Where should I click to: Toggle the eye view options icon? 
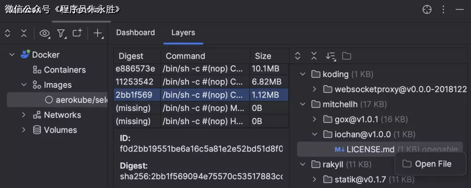45,33
